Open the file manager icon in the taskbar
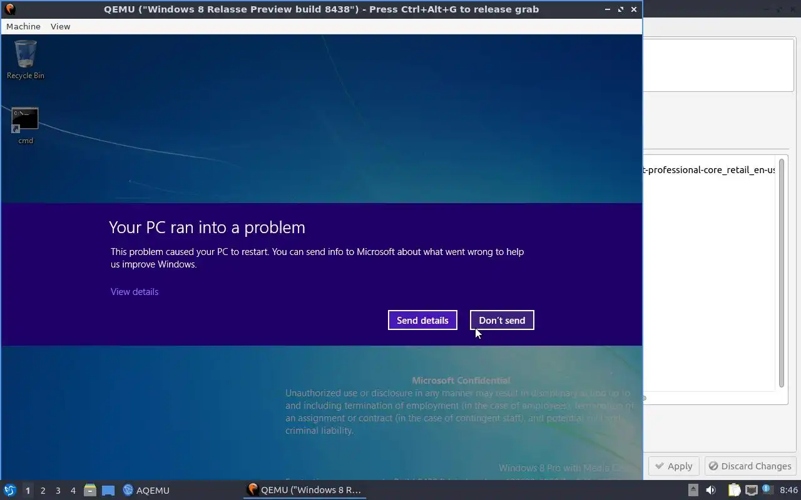801x500 pixels. click(x=90, y=491)
